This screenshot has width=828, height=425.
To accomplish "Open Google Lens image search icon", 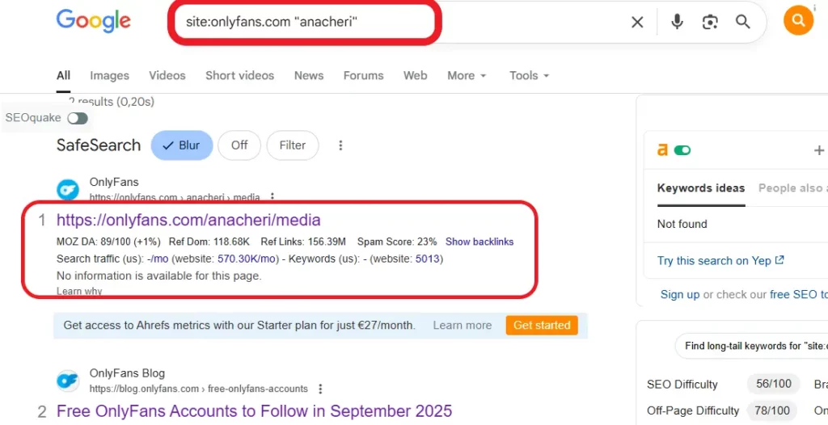I will (x=710, y=22).
